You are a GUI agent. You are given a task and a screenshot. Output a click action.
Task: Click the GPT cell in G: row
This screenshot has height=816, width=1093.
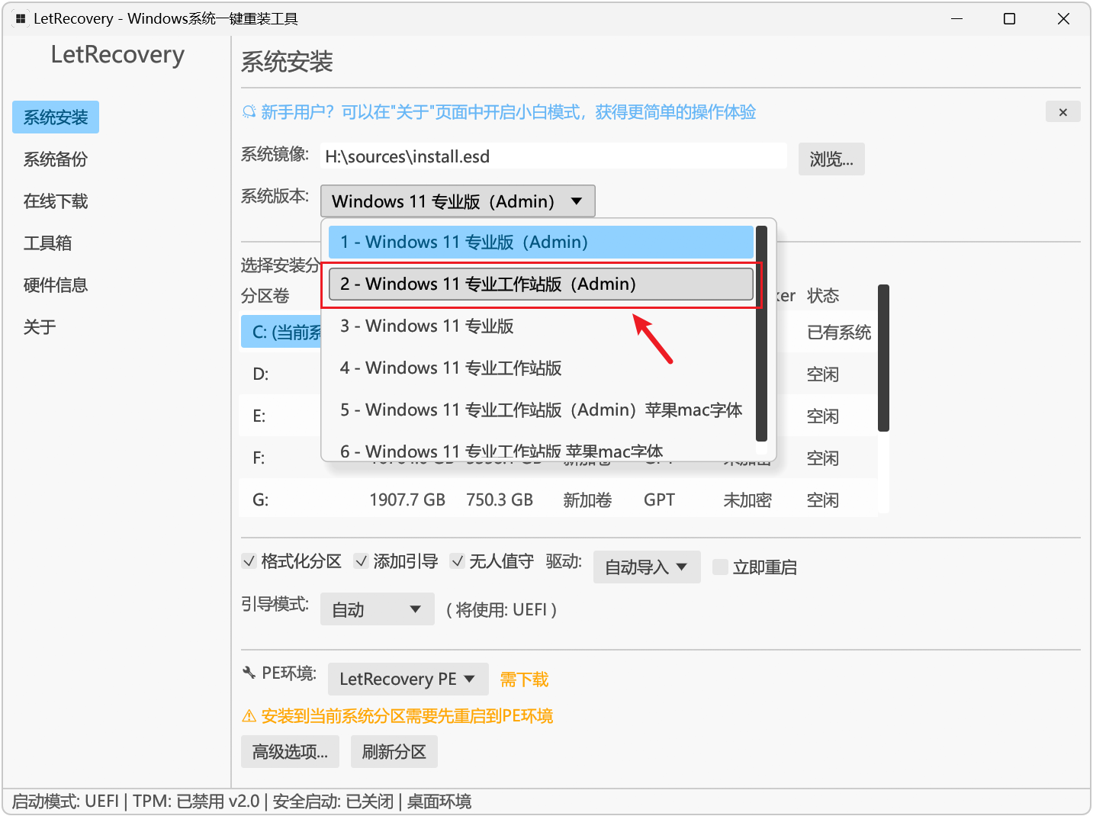[x=659, y=500]
